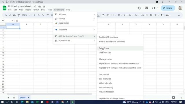
Task: Select Clear API Key option
Action: 120,53
